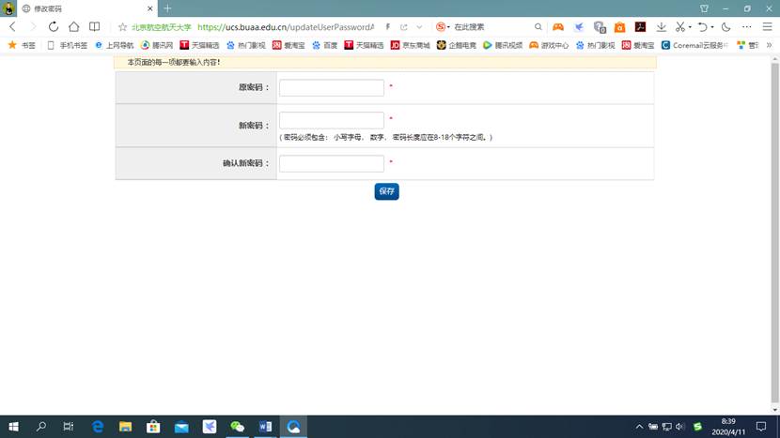
Task: Star this page as a favorite
Action: (x=122, y=27)
